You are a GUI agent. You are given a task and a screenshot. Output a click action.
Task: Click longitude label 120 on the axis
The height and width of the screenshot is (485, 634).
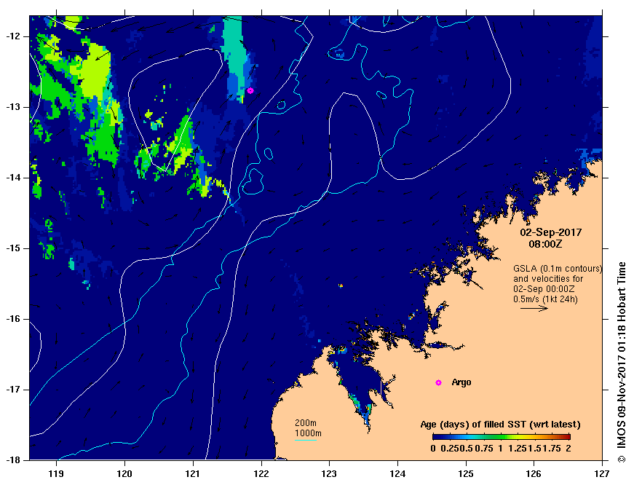[x=124, y=473]
